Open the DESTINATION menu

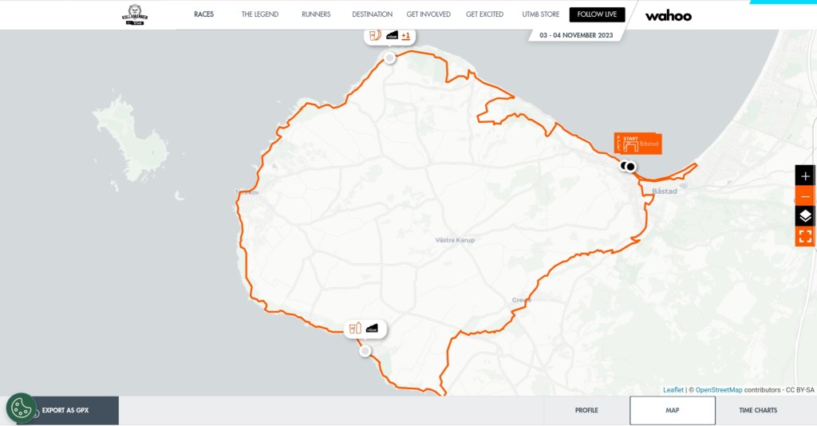[x=372, y=14]
